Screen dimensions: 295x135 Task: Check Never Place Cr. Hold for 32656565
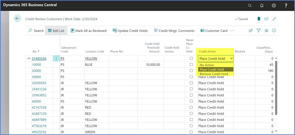tap(191, 83)
